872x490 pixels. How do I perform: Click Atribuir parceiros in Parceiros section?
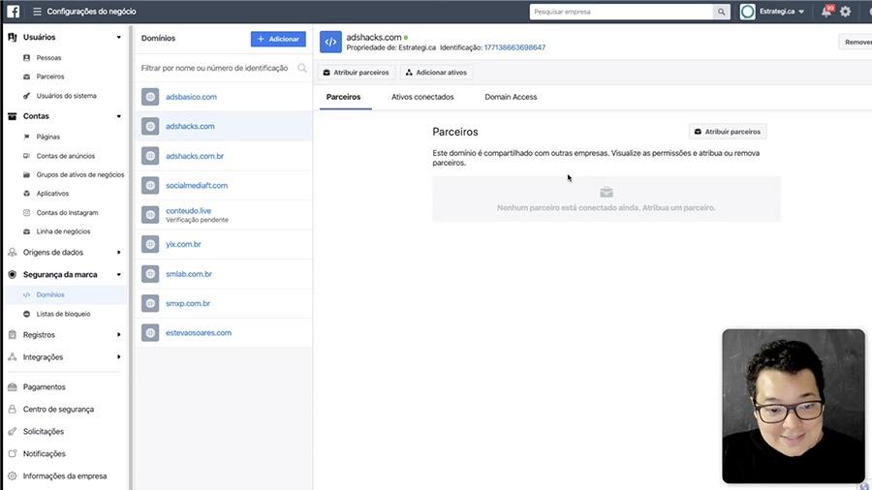(728, 132)
